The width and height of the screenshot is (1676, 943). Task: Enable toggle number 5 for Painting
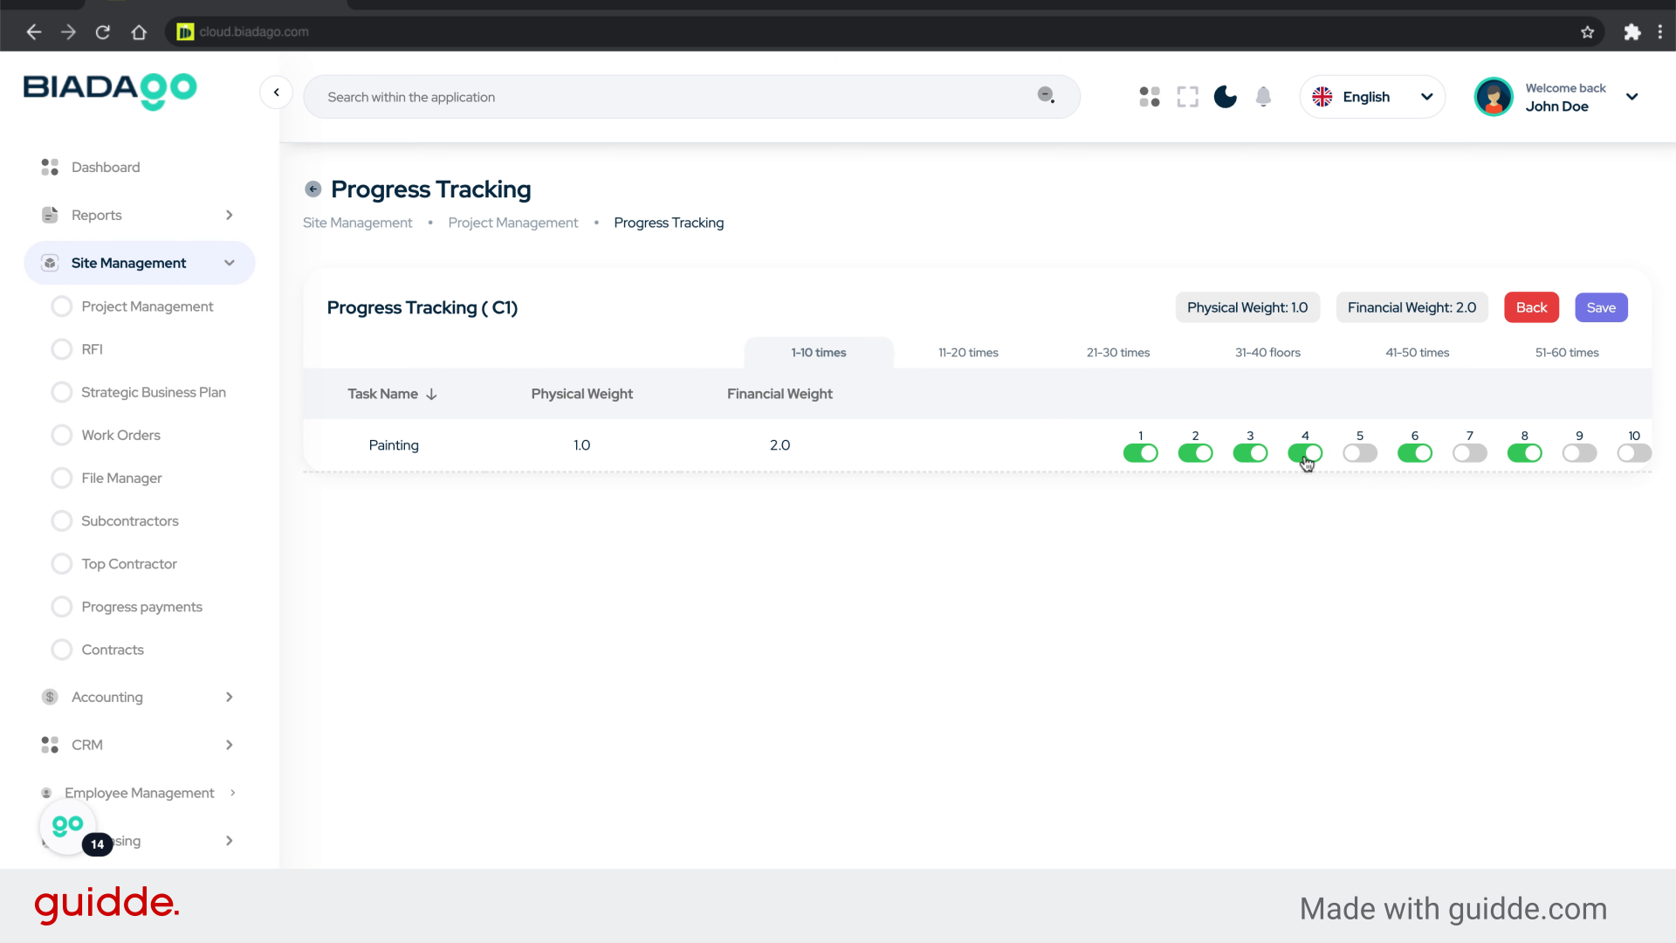pyautogui.click(x=1360, y=453)
